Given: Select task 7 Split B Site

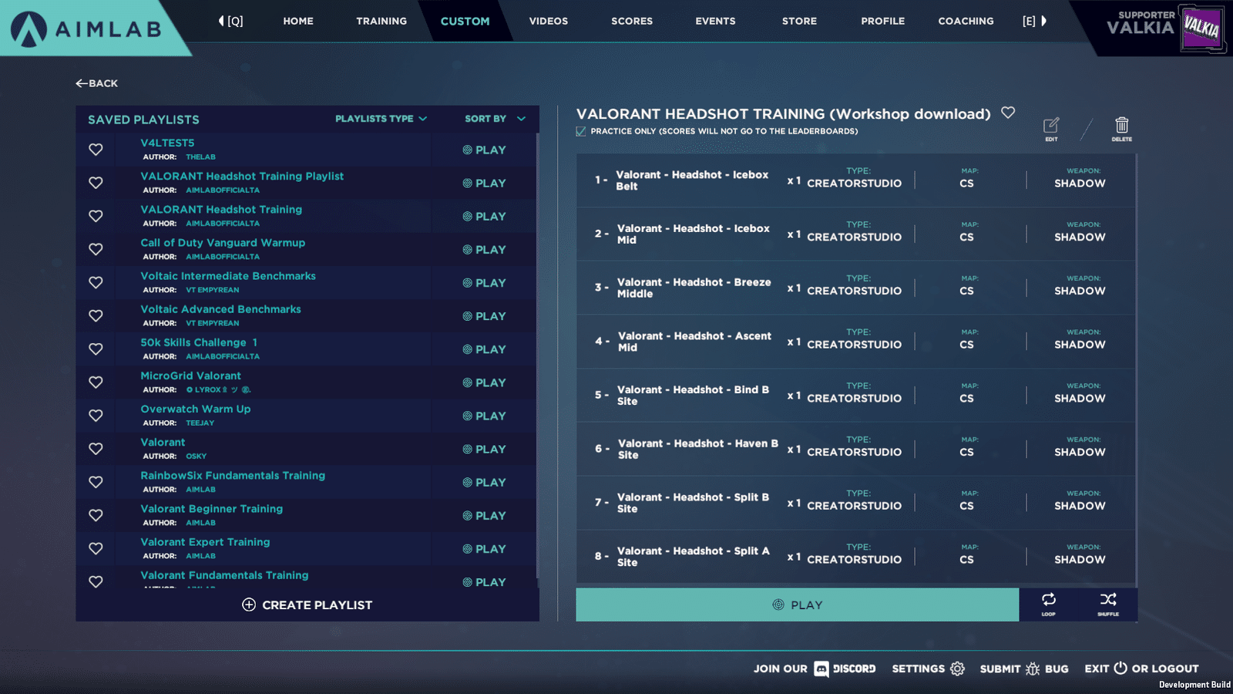Looking at the screenshot, I should click(x=855, y=503).
